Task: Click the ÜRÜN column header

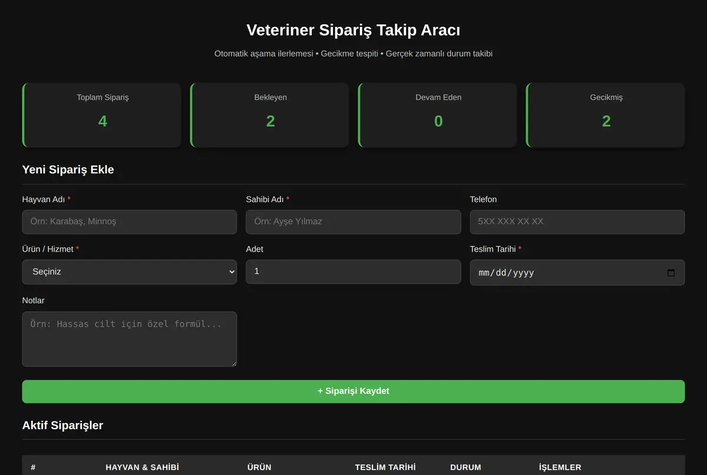Action: tap(259, 467)
